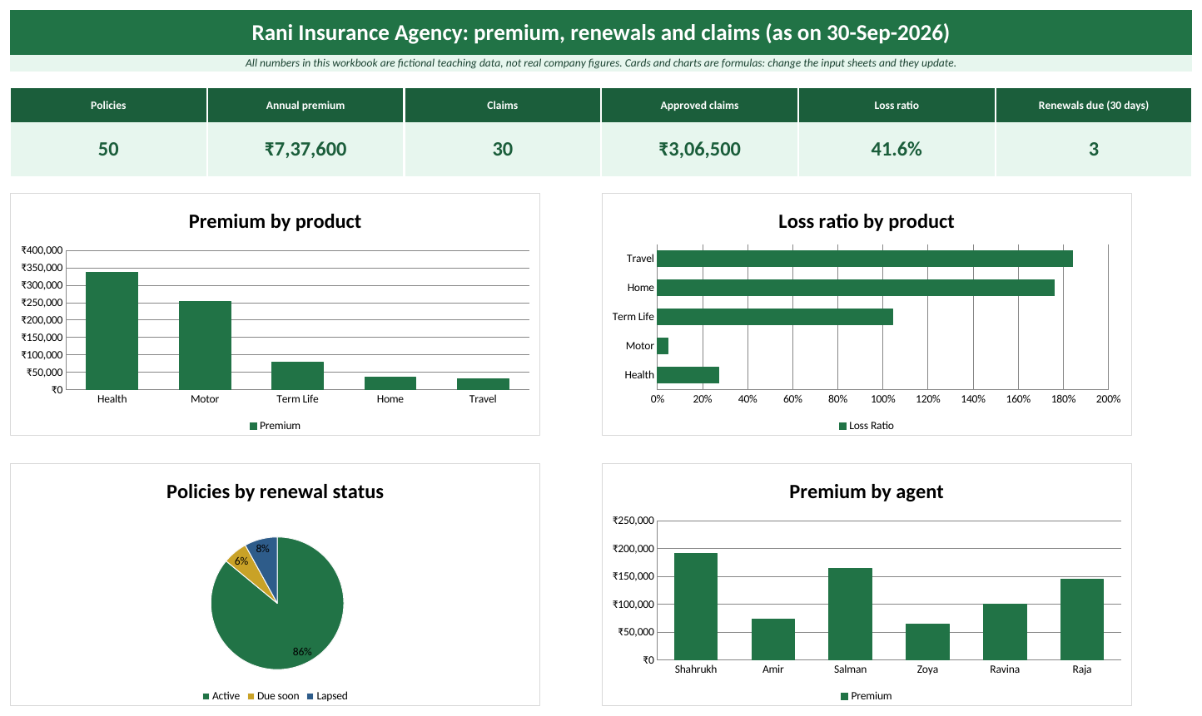1202x716 pixels.
Task: Select the Lapsed legend color swatch
Action: pyautogui.click(x=310, y=697)
